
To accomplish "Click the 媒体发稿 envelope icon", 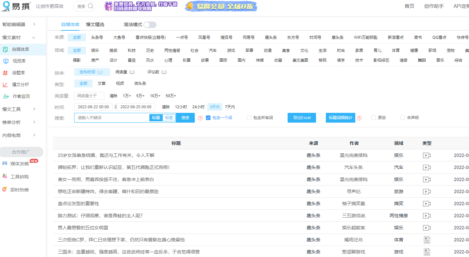I will pos(5,163).
